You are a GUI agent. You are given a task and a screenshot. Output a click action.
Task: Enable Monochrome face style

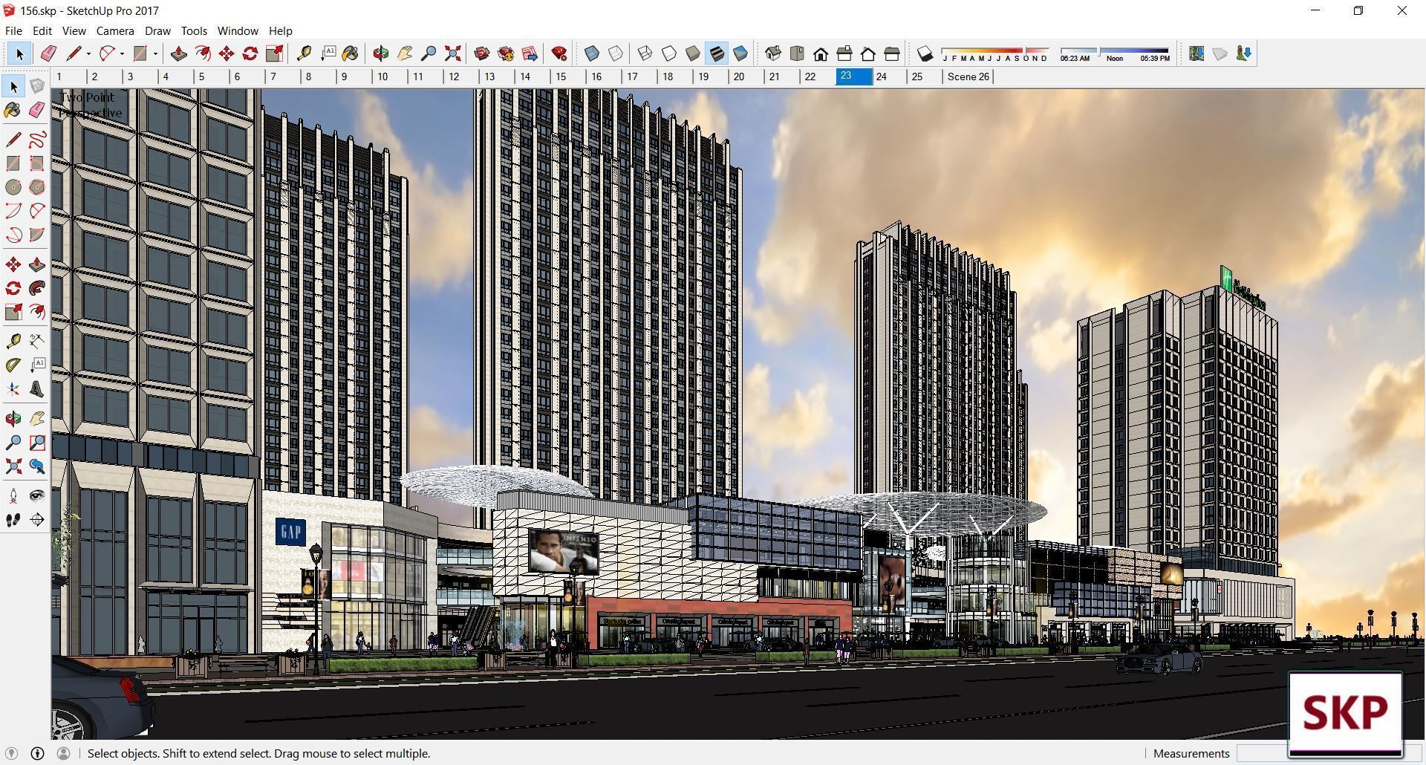coord(740,53)
